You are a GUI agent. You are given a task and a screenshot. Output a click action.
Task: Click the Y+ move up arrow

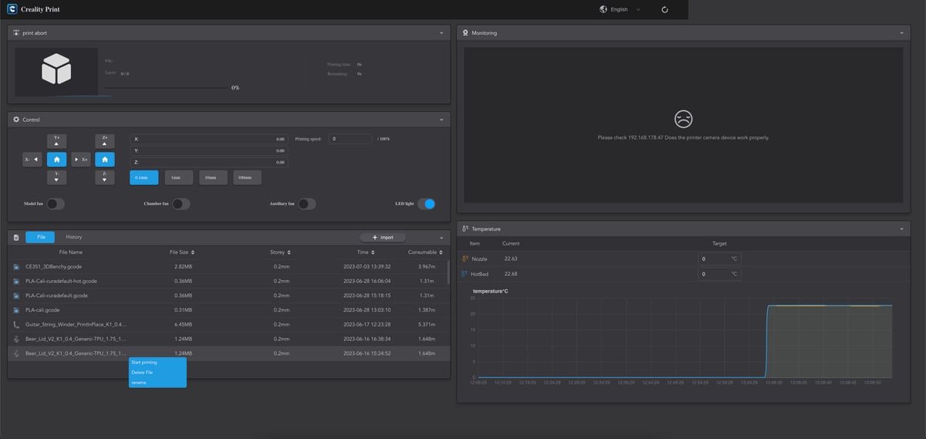tap(58, 141)
